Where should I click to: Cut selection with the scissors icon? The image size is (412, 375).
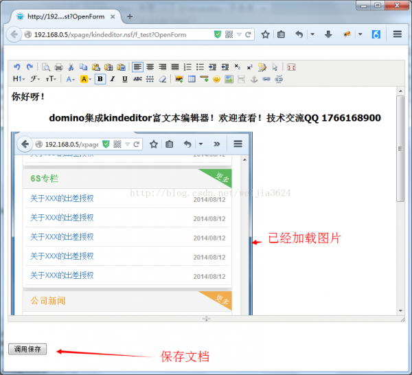pyautogui.click(x=71, y=67)
